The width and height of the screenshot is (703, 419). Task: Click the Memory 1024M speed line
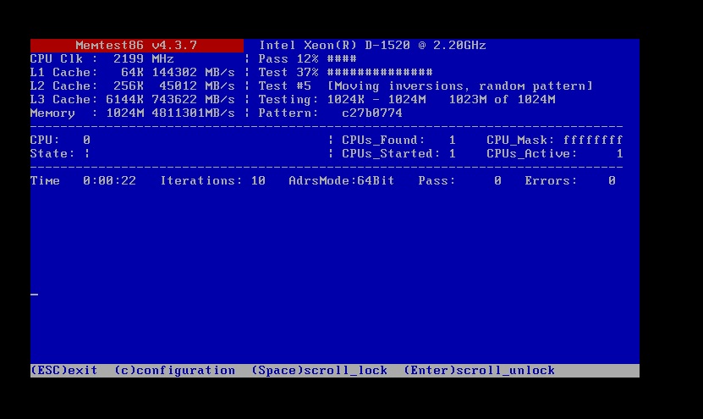point(132,113)
